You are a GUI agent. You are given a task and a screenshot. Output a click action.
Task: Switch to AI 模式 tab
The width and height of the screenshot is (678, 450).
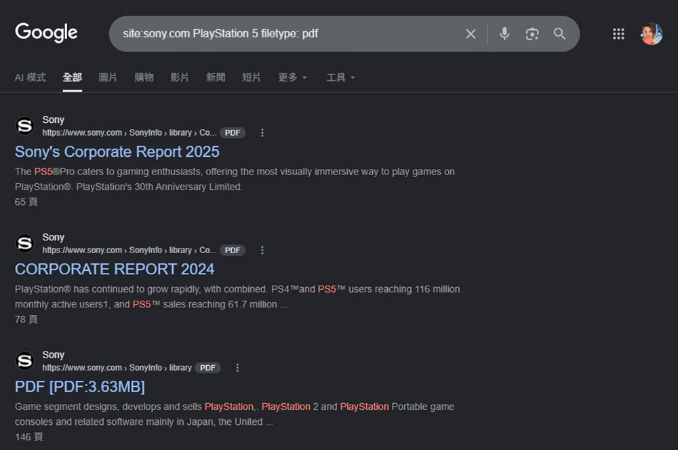31,77
